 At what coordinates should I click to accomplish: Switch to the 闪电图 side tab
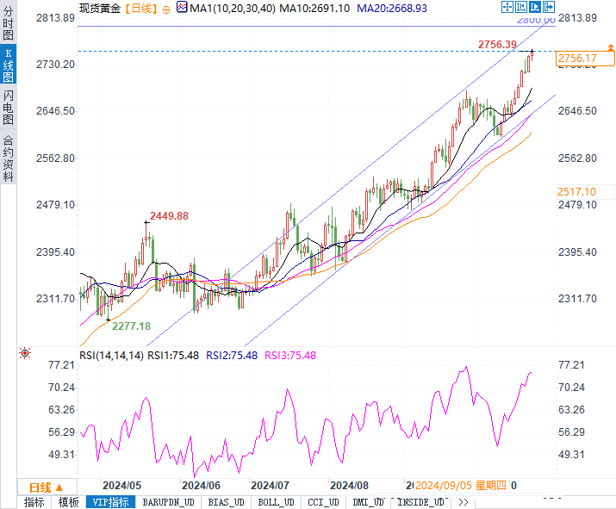[x=8, y=109]
